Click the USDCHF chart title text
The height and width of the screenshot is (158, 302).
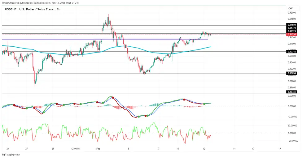pos(33,9)
